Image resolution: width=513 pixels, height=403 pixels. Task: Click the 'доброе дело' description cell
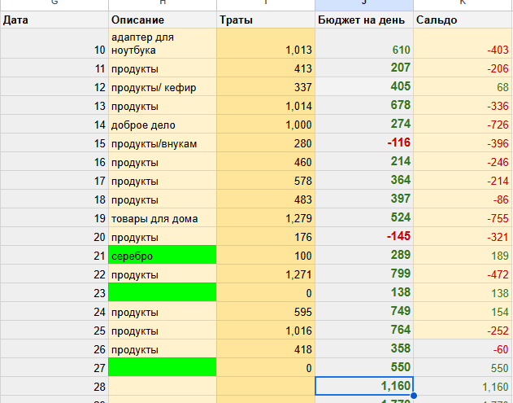(x=163, y=125)
